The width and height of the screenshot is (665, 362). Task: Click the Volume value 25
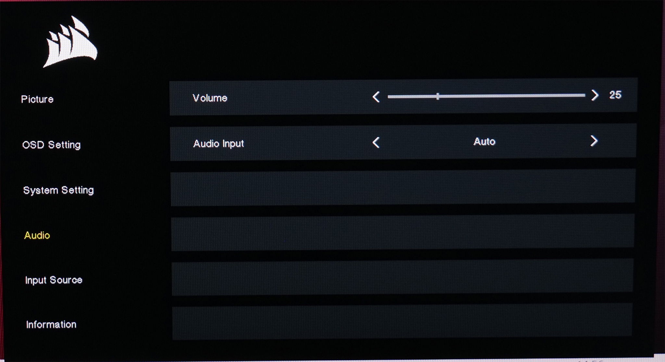615,95
